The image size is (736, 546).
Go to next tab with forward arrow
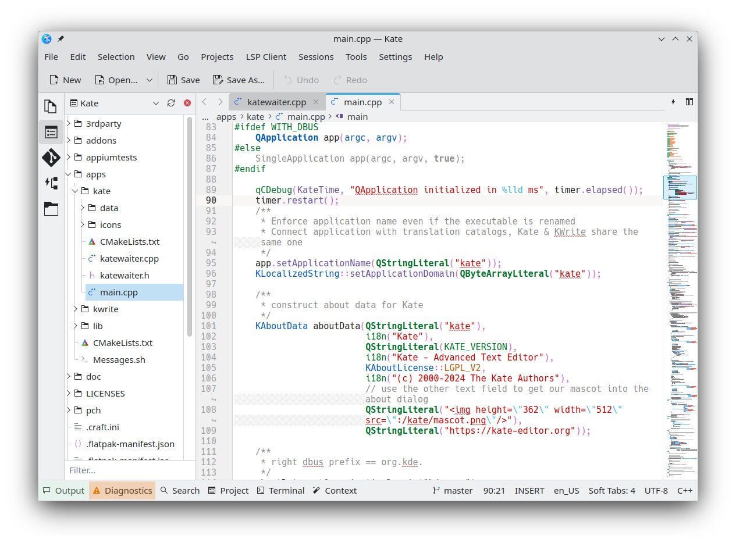(x=220, y=102)
